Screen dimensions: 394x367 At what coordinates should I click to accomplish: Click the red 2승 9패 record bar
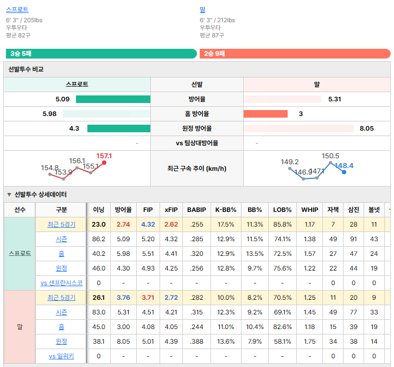click(x=295, y=54)
